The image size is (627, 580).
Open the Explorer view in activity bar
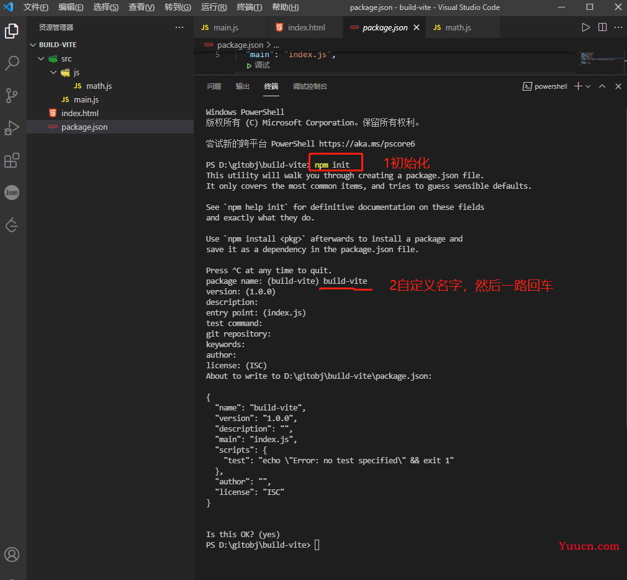pos(12,31)
